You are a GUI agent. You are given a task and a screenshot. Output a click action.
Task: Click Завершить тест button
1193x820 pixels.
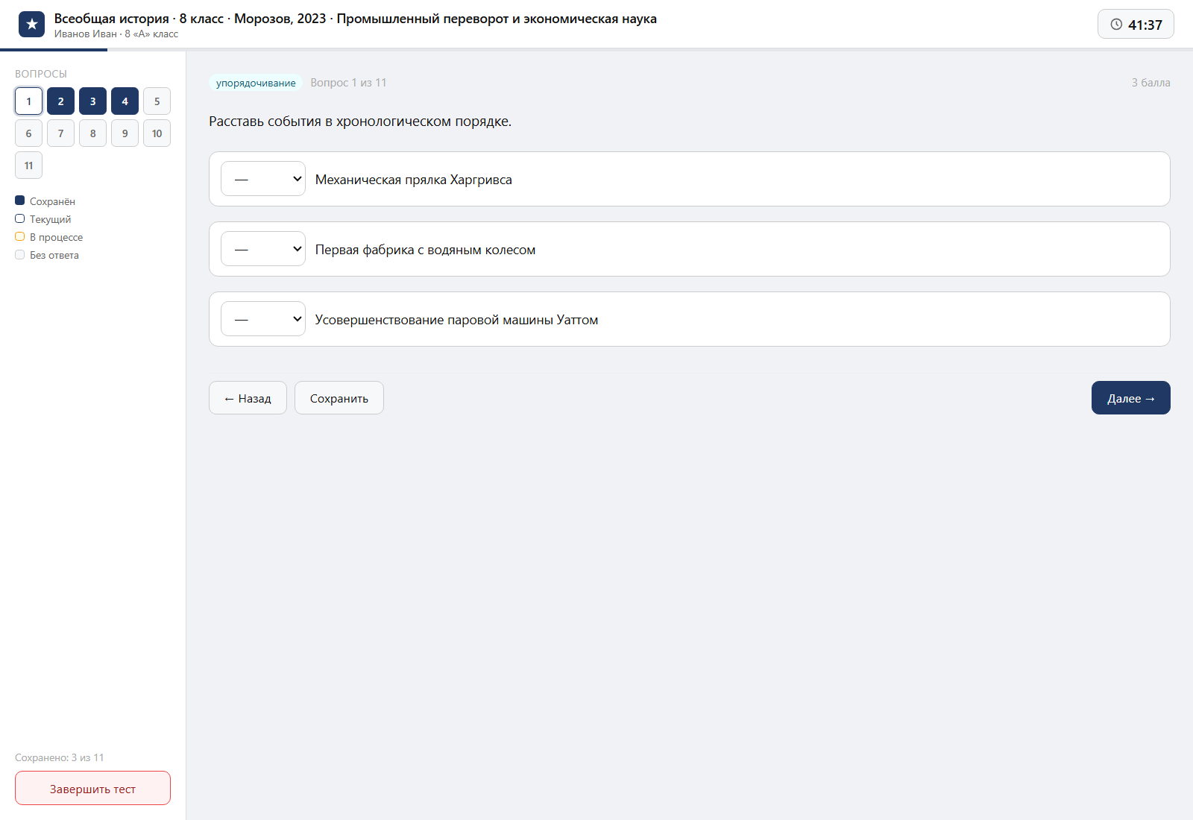(x=92, y=788)
